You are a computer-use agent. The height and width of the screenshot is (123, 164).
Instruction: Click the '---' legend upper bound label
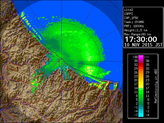147,57
